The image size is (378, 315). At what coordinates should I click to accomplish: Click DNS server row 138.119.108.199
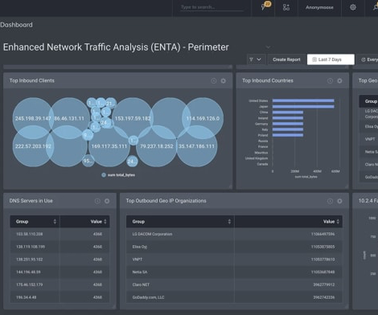click(x=60, y=247)
